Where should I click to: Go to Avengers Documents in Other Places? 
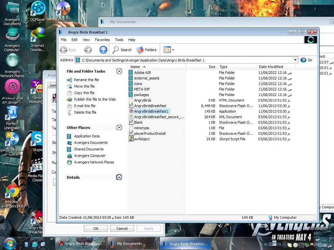click(x=91, y=143)
